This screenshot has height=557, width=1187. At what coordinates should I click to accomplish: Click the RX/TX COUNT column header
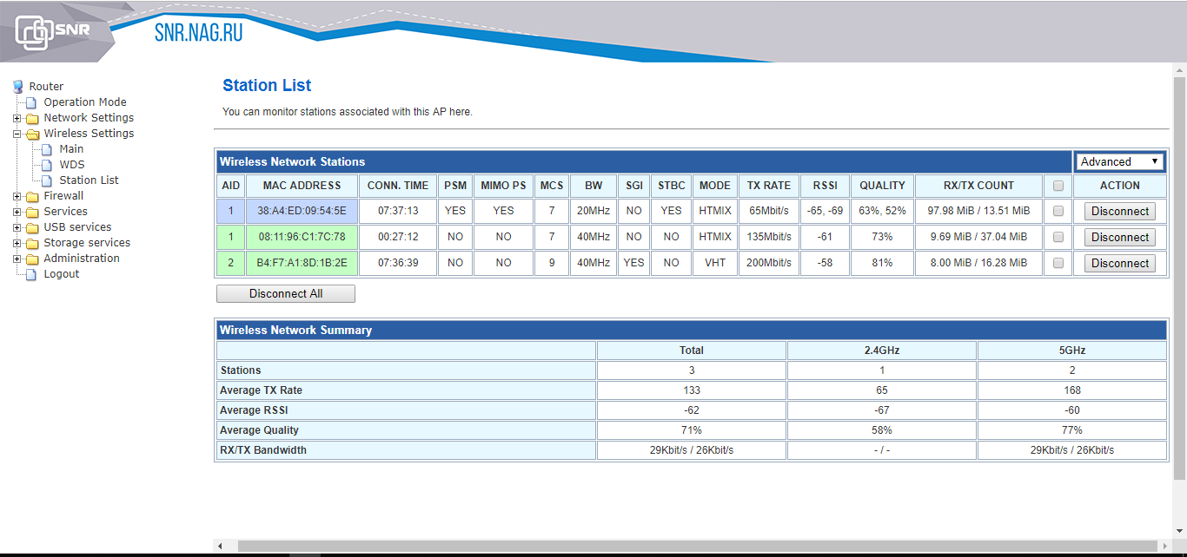click(x=978, y=186)
